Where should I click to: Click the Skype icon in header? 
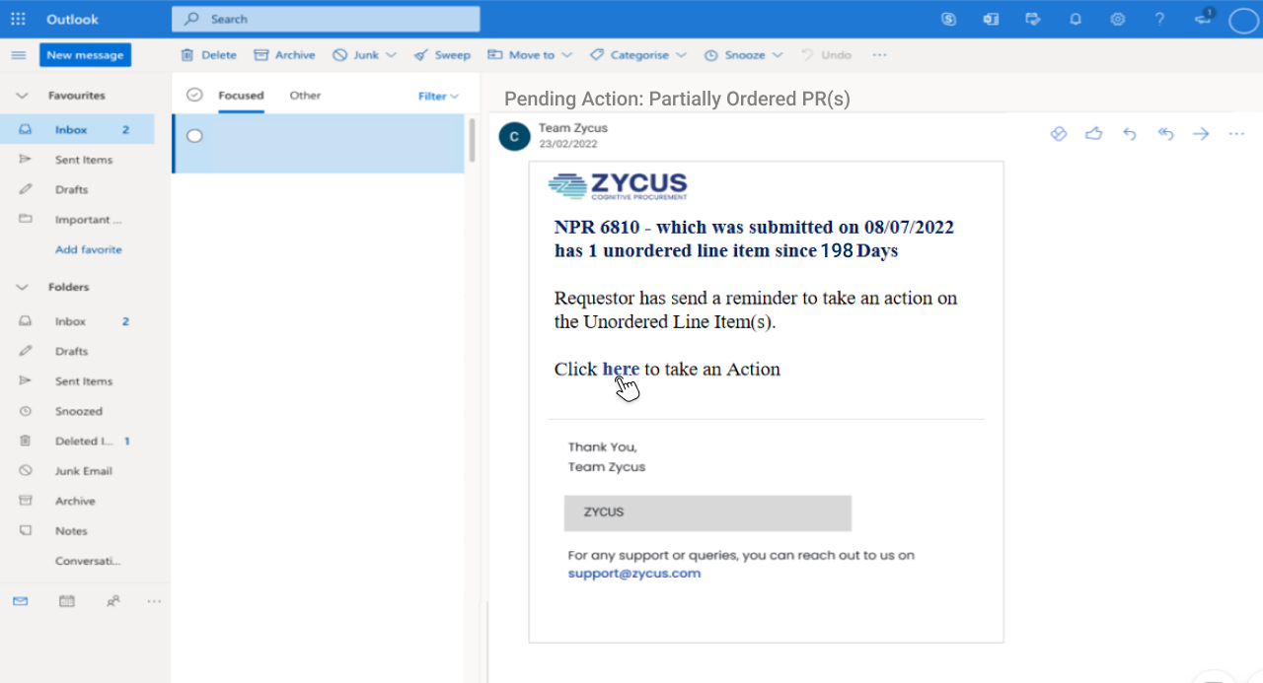point(948,19)
